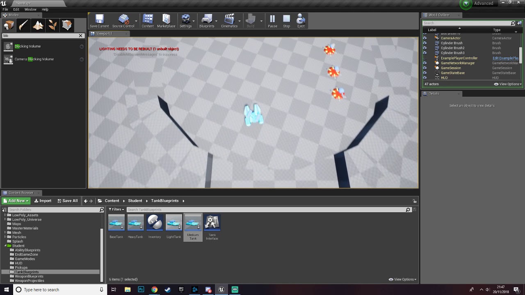Select the WeaponBlueprints folder
525x295 pixels.
click(29, 277)
